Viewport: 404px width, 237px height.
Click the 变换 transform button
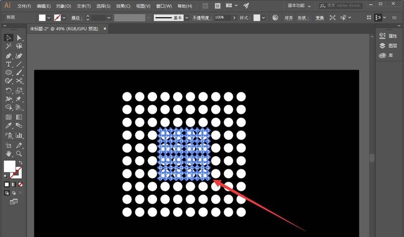[x=320, y=17]
